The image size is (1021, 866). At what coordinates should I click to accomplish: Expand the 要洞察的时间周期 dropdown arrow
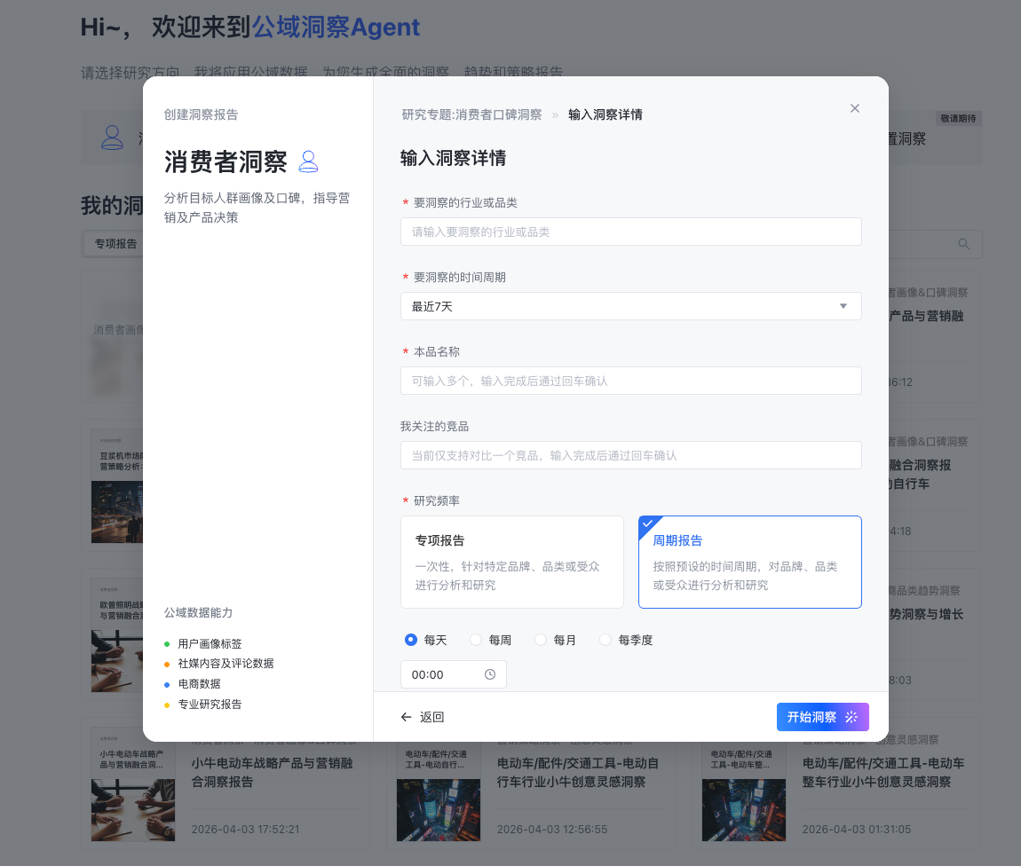[x=842, y=306]
